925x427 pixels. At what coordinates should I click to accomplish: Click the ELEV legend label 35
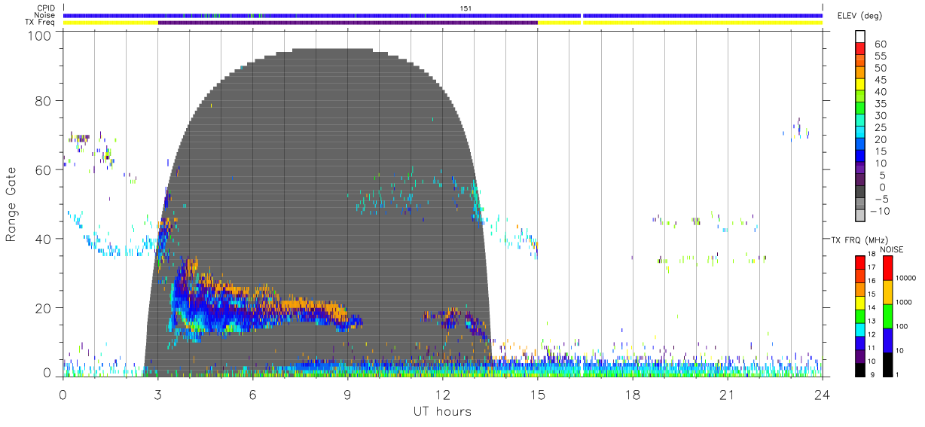coord(881,104)
